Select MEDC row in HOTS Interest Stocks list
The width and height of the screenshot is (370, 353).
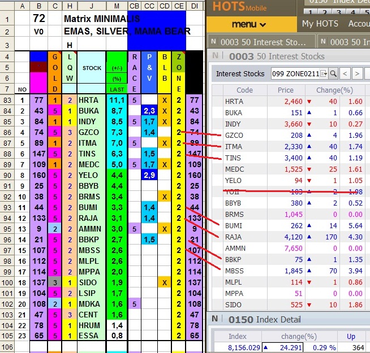291,169
